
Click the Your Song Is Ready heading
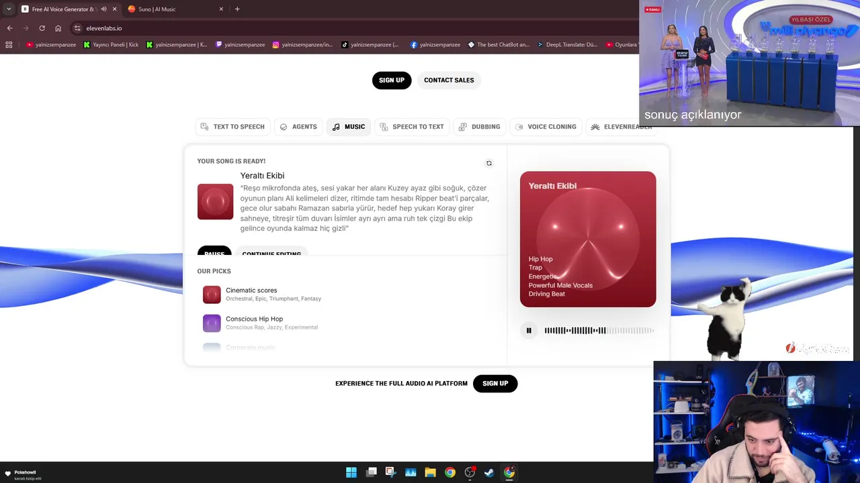pos(231,161)
